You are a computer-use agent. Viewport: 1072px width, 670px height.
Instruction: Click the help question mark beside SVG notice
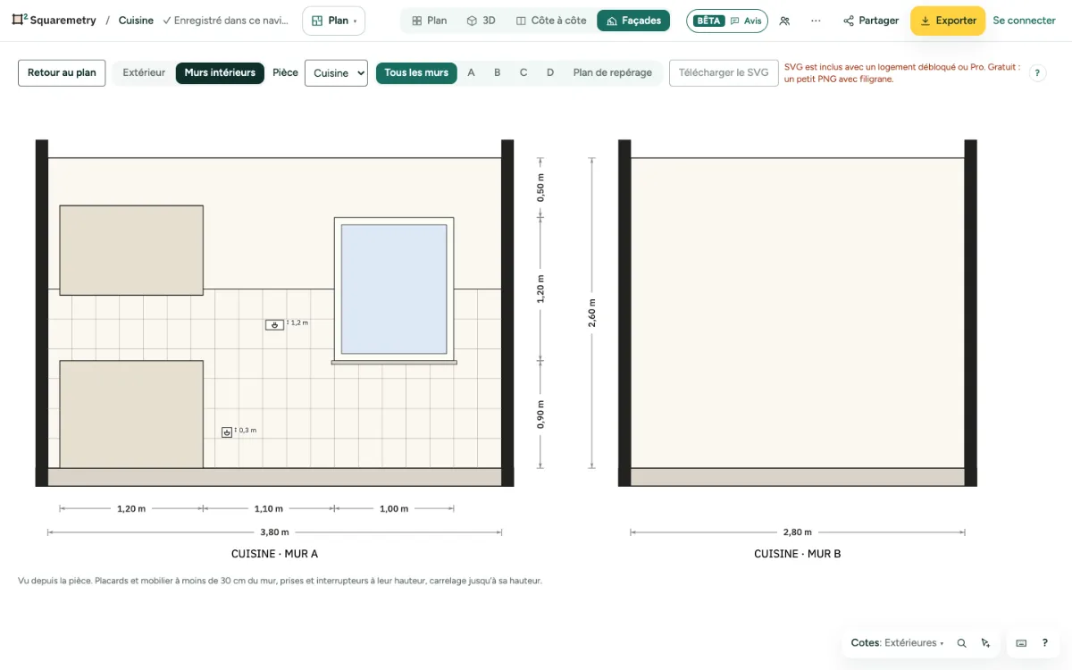tap(1037, 73)
